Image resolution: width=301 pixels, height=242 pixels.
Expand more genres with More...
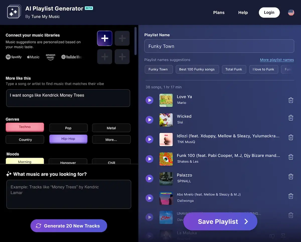(111, 139)
